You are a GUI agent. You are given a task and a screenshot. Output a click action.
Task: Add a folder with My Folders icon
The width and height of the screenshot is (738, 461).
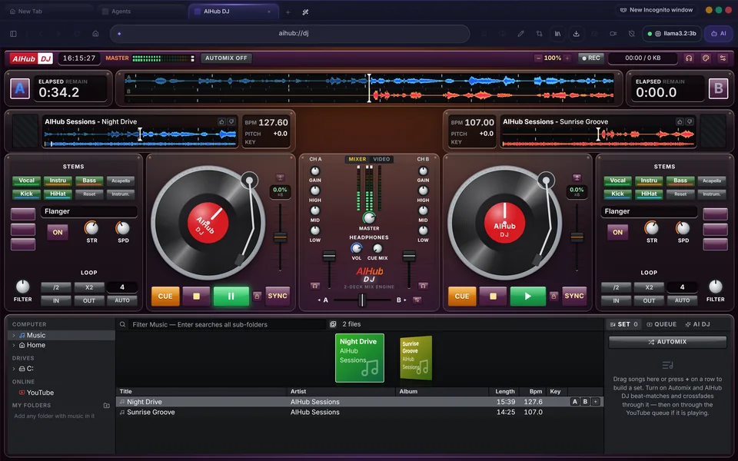[106, 406]
